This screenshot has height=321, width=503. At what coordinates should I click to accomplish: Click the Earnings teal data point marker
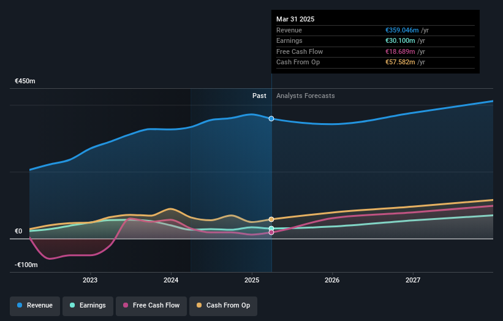pyautogui.click(x=271, y=228)
